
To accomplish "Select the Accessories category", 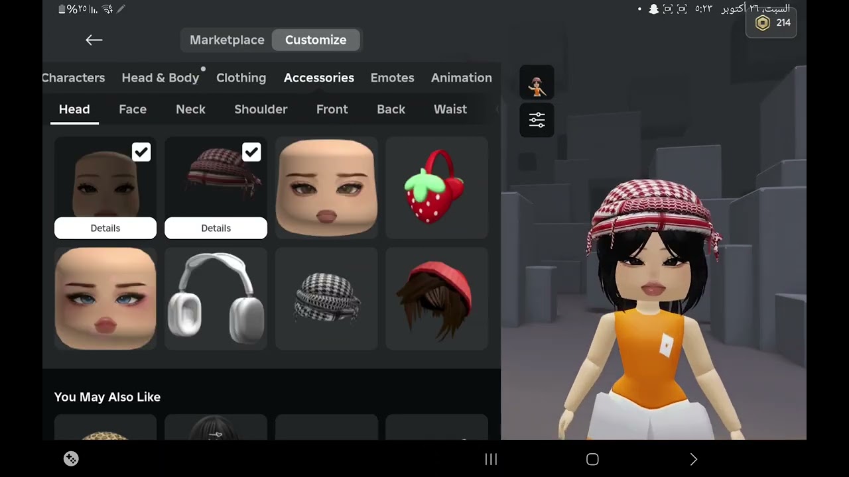I will 319,78.
